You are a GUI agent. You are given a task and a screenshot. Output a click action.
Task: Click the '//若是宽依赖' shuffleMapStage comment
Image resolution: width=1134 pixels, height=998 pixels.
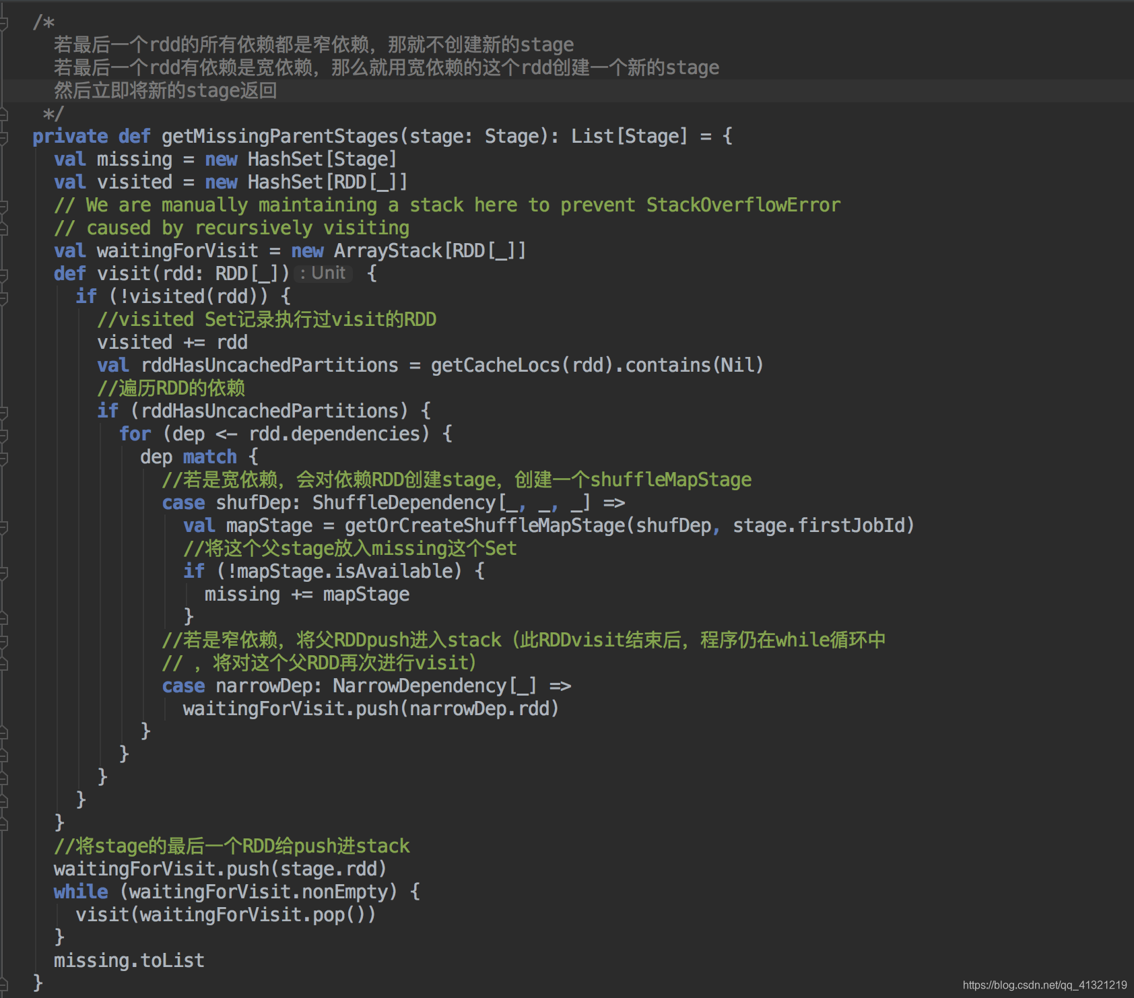[457, 480]
